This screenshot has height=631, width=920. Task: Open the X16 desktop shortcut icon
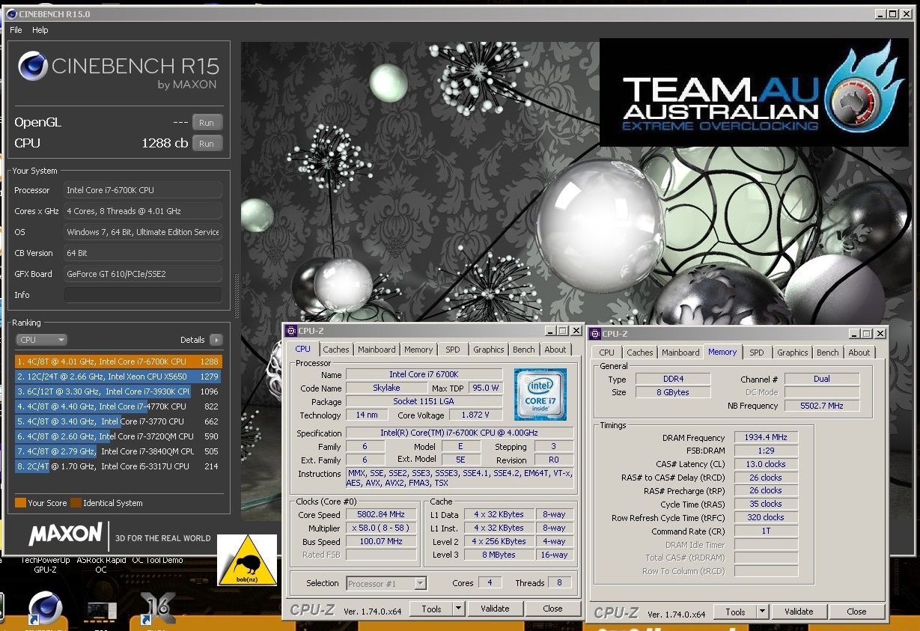tap(157, 610)
